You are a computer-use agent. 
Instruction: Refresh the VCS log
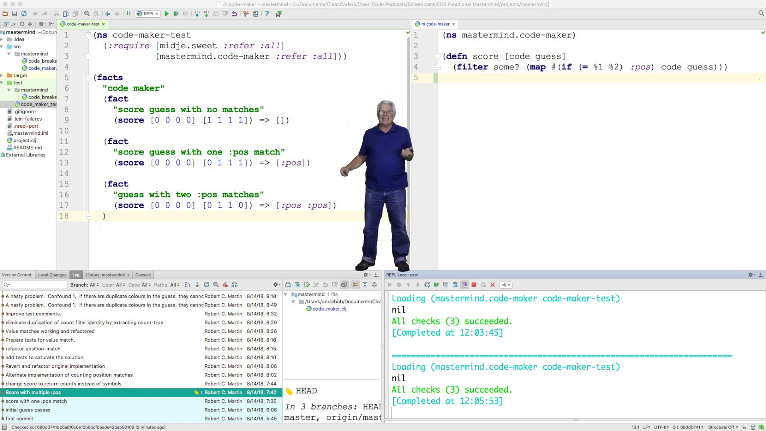206,285
